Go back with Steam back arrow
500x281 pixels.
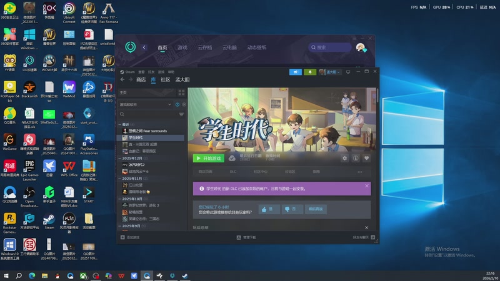(122, 79)
